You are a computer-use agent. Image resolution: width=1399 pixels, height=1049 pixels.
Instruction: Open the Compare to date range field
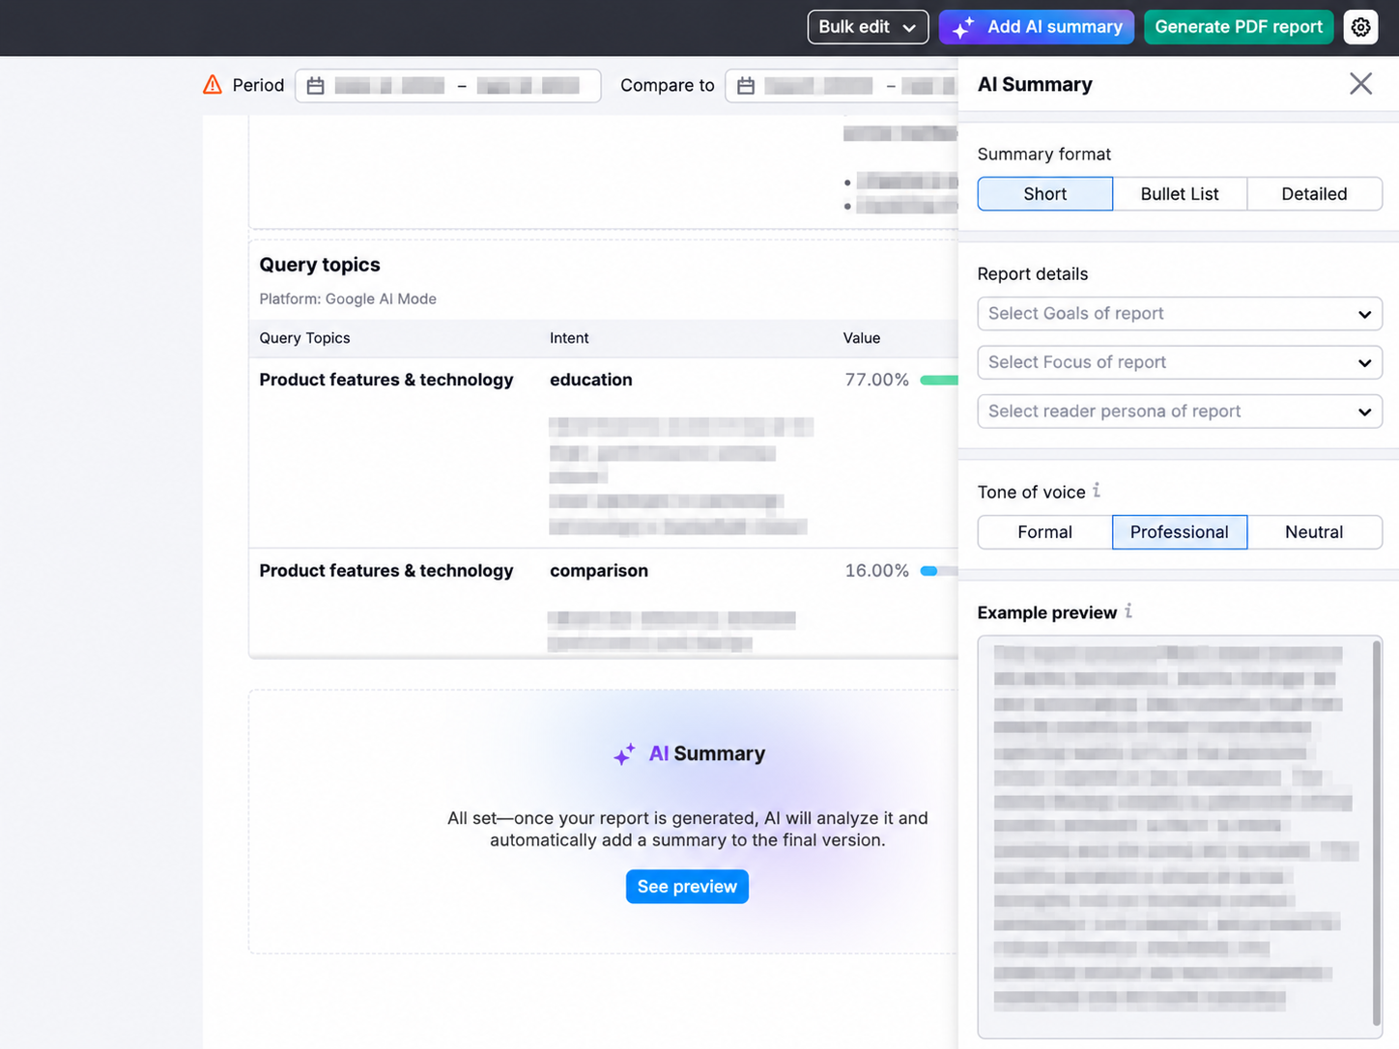(842, 86)
